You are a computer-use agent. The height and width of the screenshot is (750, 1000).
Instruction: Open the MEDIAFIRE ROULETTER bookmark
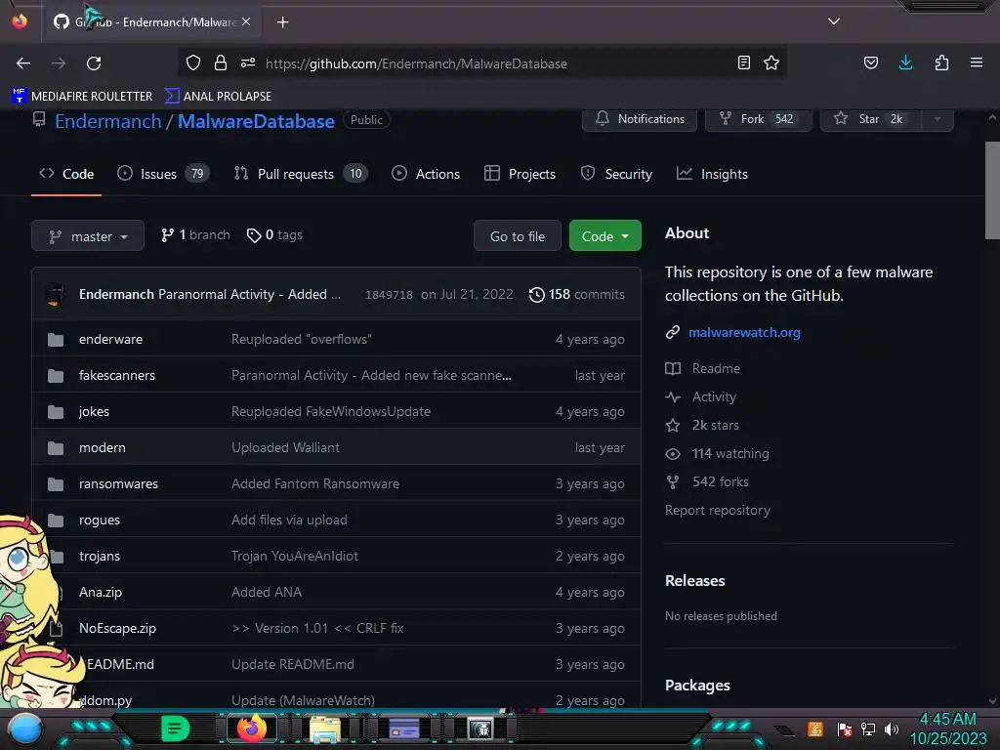(82, 97)
